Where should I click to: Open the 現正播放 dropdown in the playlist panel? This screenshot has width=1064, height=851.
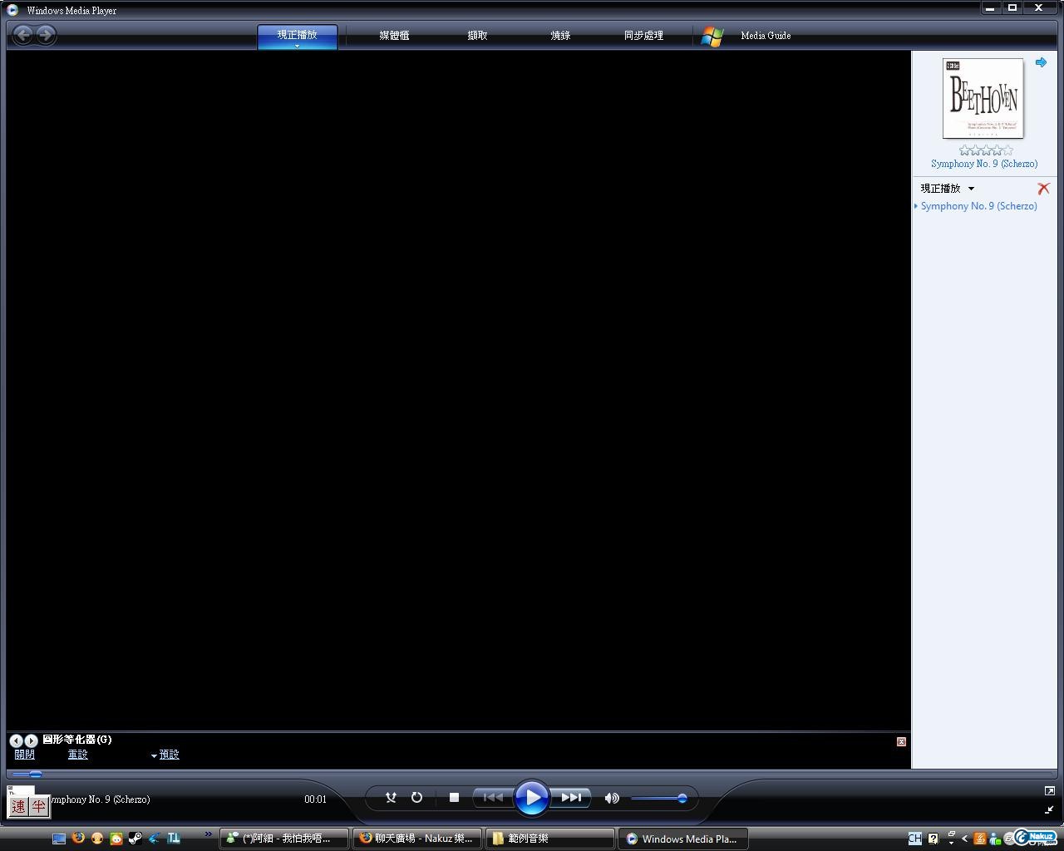pos(946,188)
